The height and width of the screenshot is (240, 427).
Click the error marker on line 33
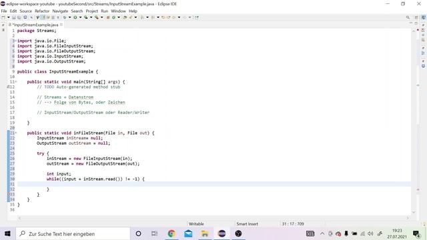[9, 194]
